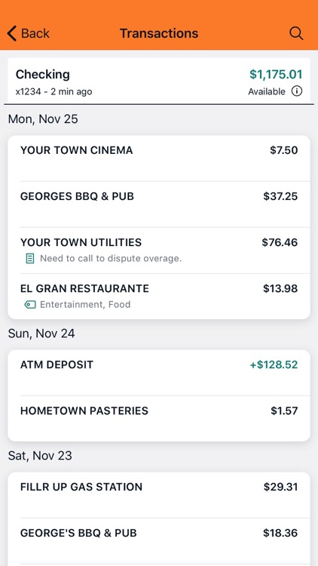Viewport: 318px width, 566px height.
Task: Tap the $1,175.01 available balance
Action: (276, 75)
